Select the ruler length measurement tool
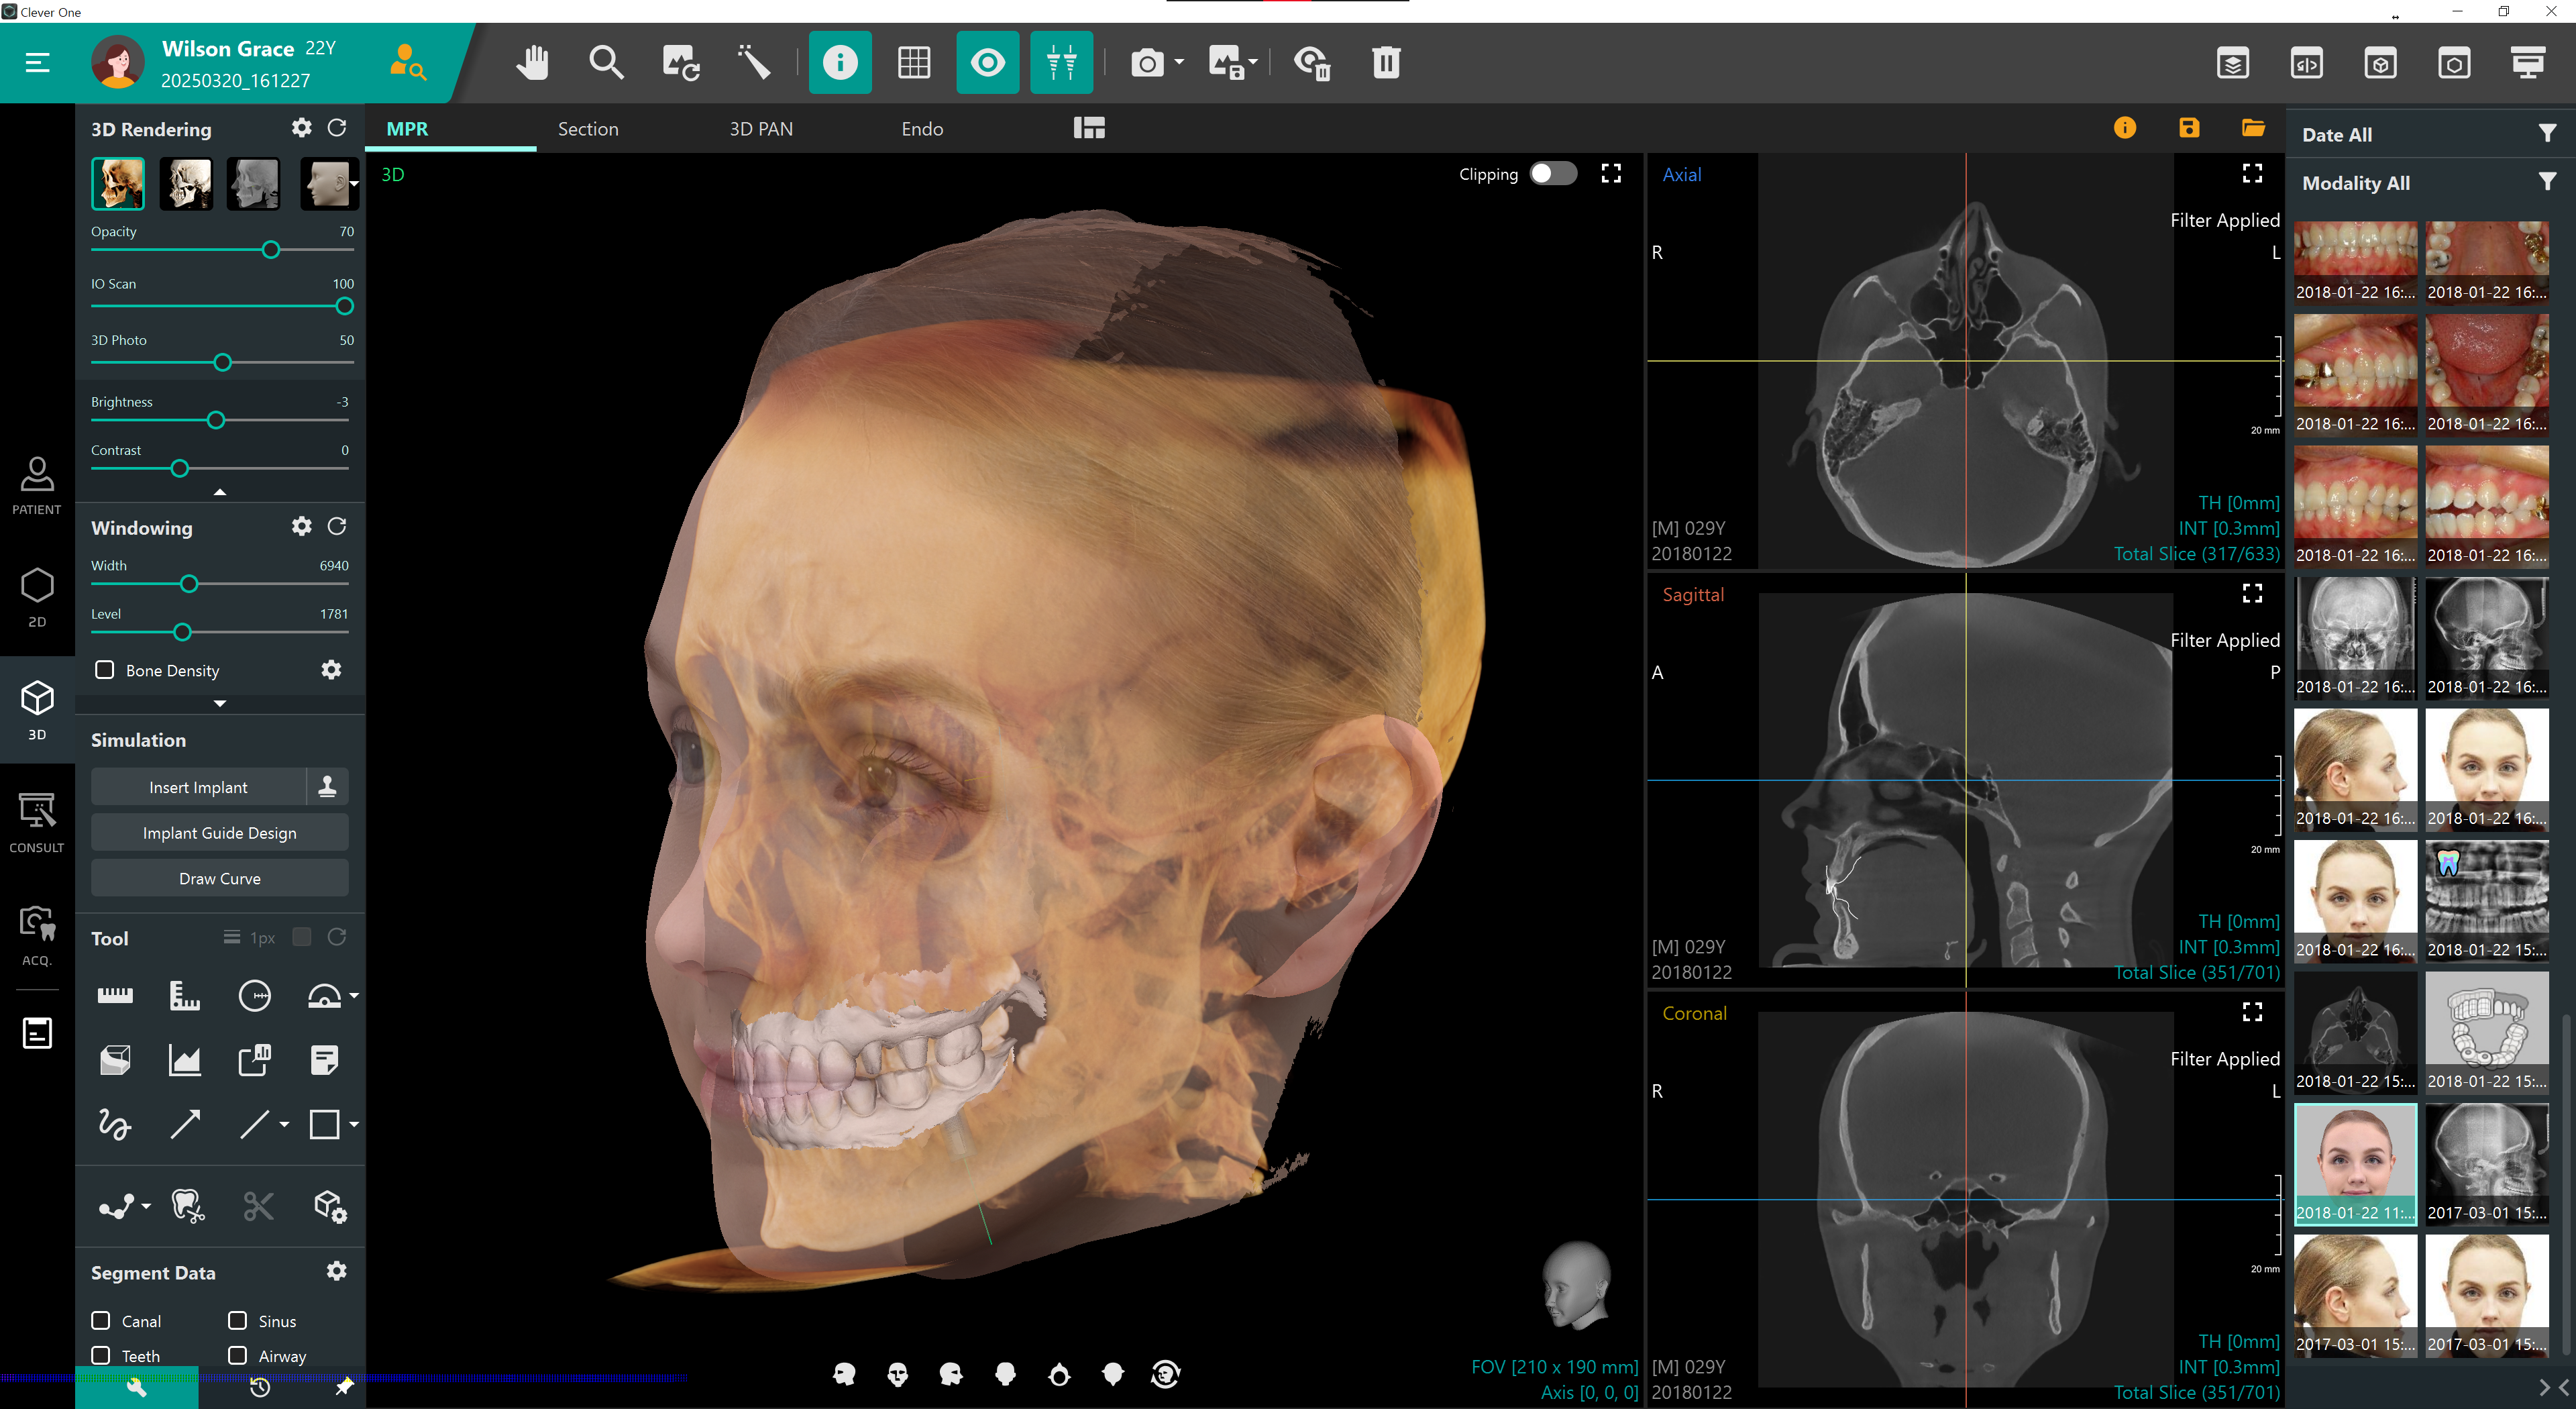This screenshot has width=2576, height=1409. 115,995
